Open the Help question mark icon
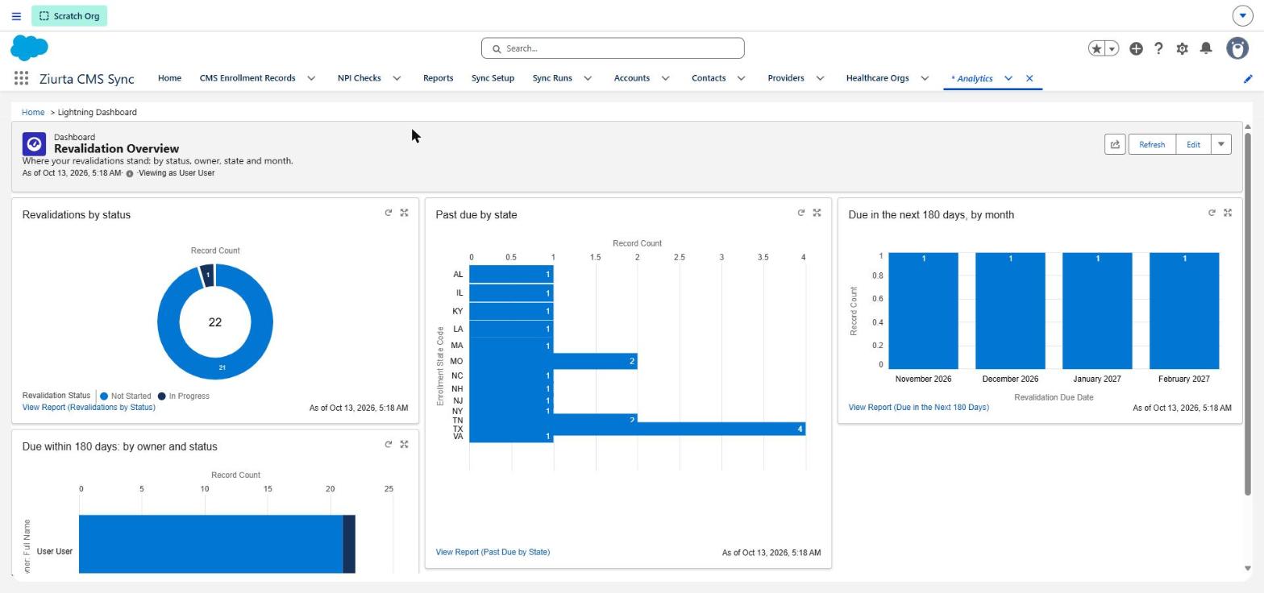 tap(1158, 48)
